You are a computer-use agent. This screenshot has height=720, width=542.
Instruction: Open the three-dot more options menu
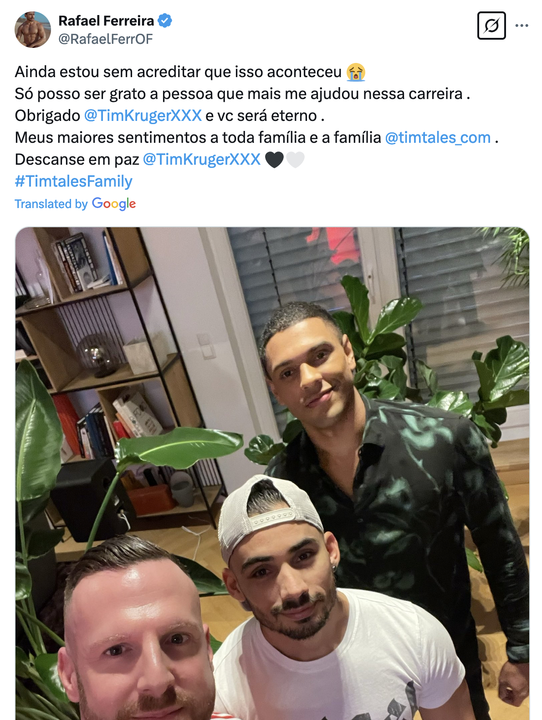[x=522, y=26]
